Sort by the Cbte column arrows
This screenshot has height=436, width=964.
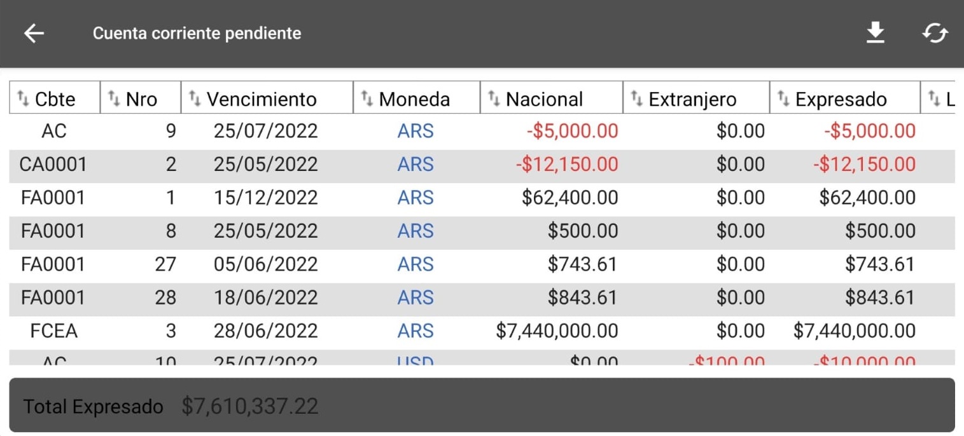(x=24, y=99)
